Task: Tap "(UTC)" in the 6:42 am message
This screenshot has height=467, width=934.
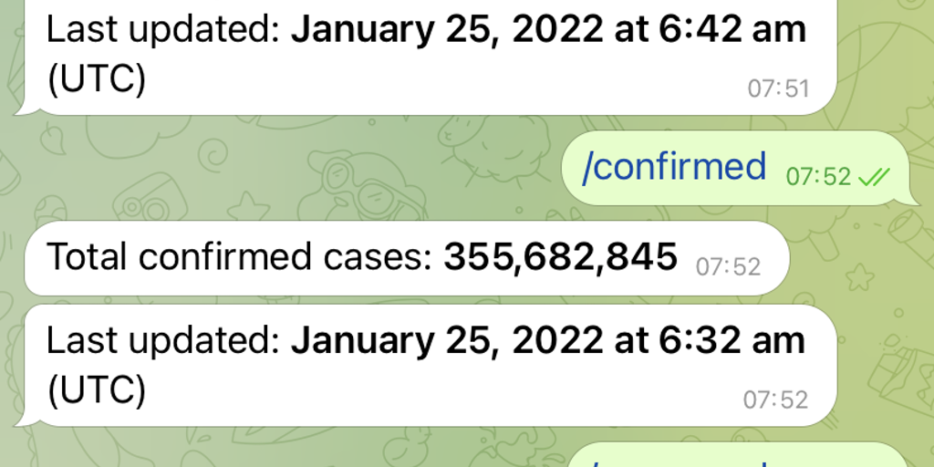Action: pos(96,79)
